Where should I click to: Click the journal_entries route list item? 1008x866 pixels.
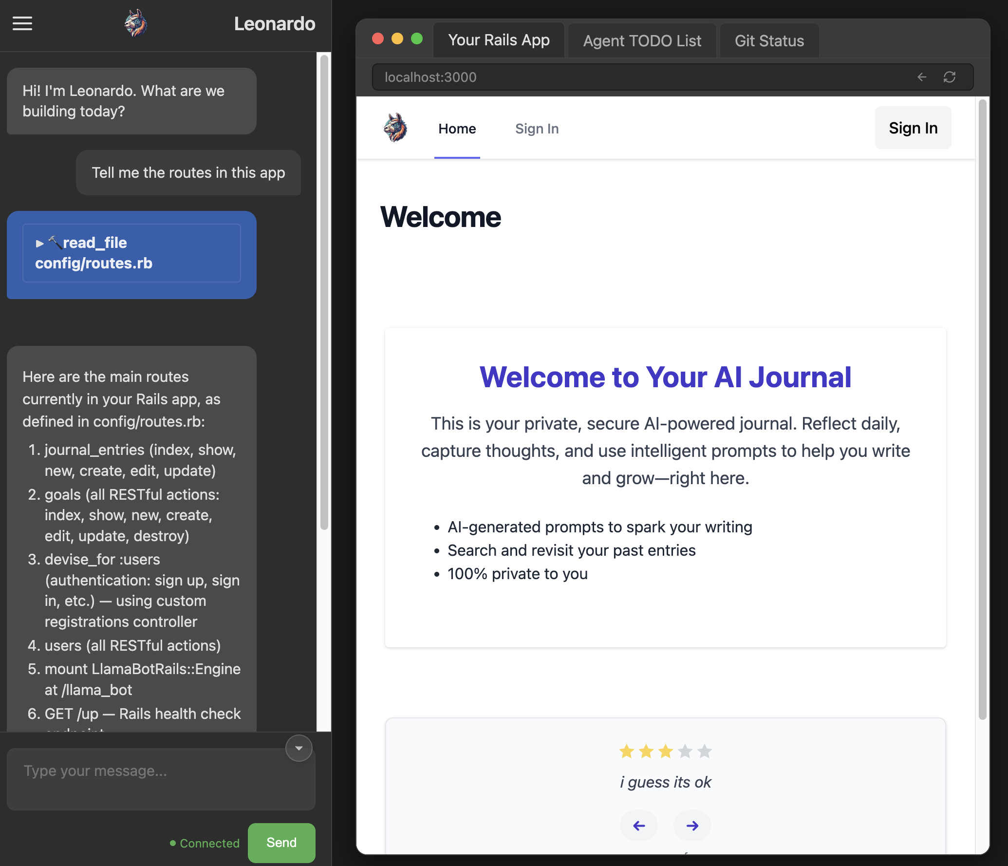pyautogui.click(x=140, y=460)
